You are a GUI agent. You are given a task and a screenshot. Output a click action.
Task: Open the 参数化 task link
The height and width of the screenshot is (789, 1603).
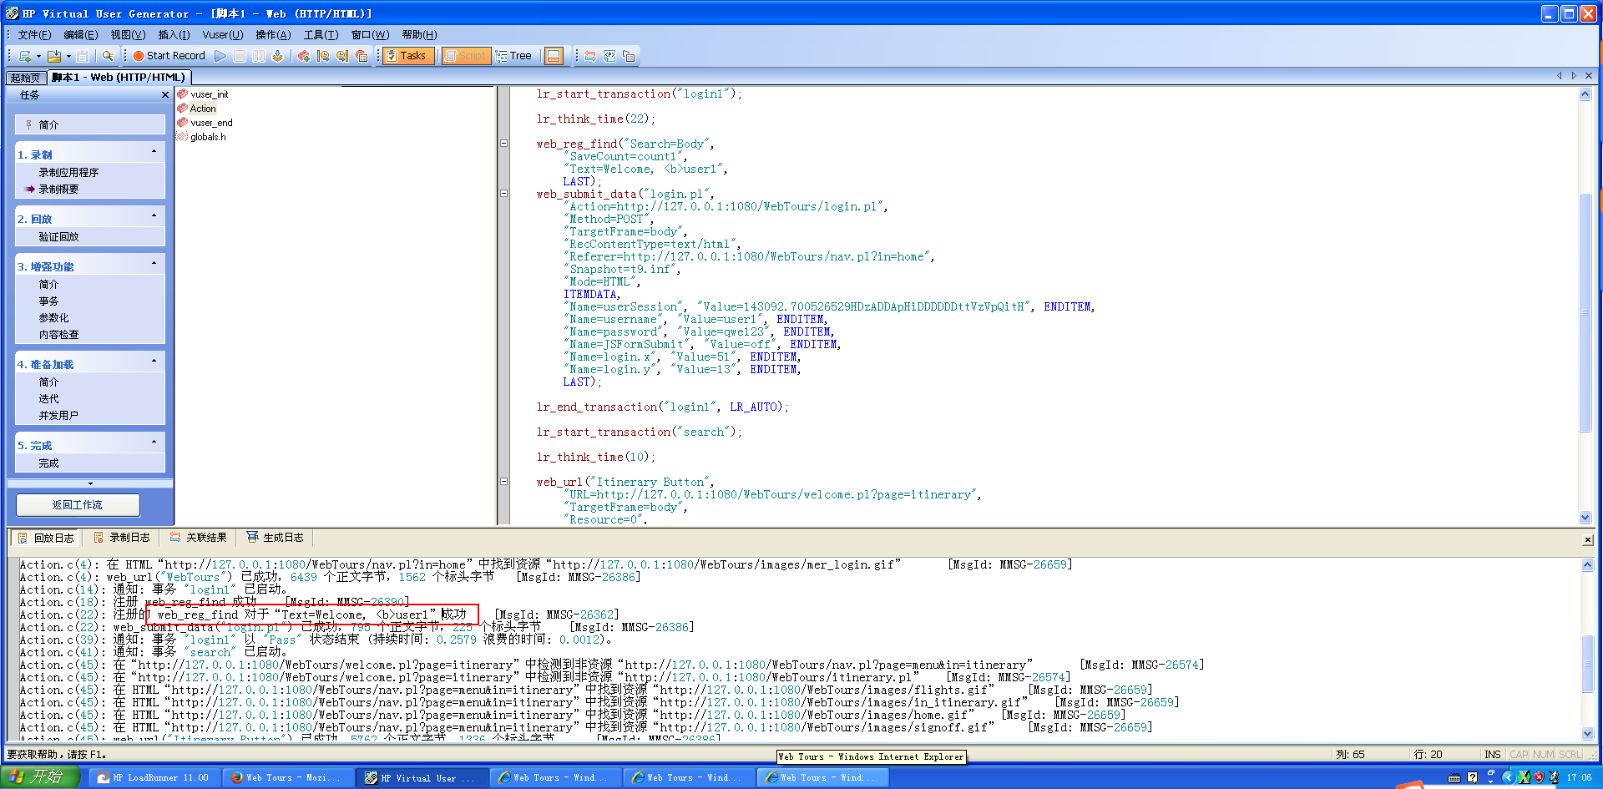(x=53, y=318)
